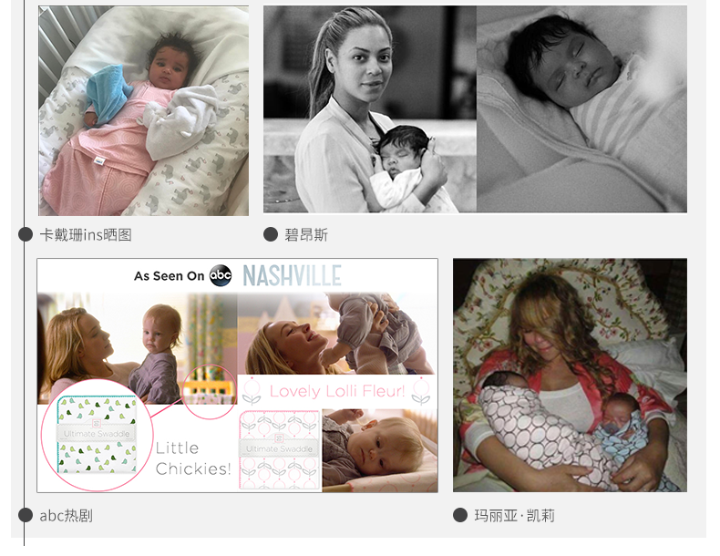Click the 碧昂斯 caption text
The image size is (720, 556).
point(306,234)
